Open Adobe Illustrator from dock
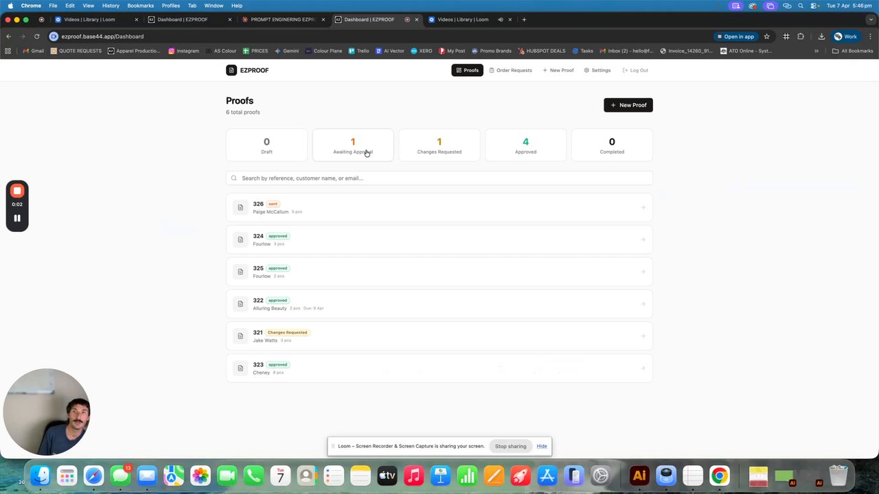The image size is (879, 494). pos(639,475)
